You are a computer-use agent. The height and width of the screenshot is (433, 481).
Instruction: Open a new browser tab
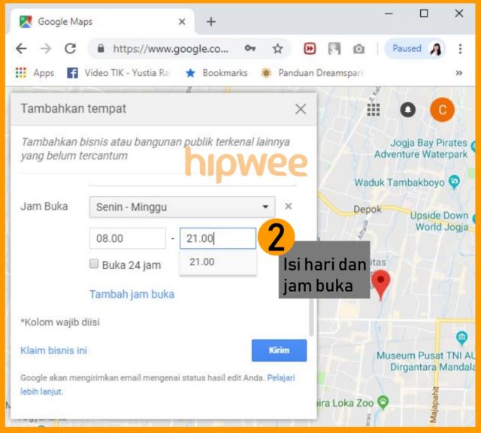tap(211, 22)
